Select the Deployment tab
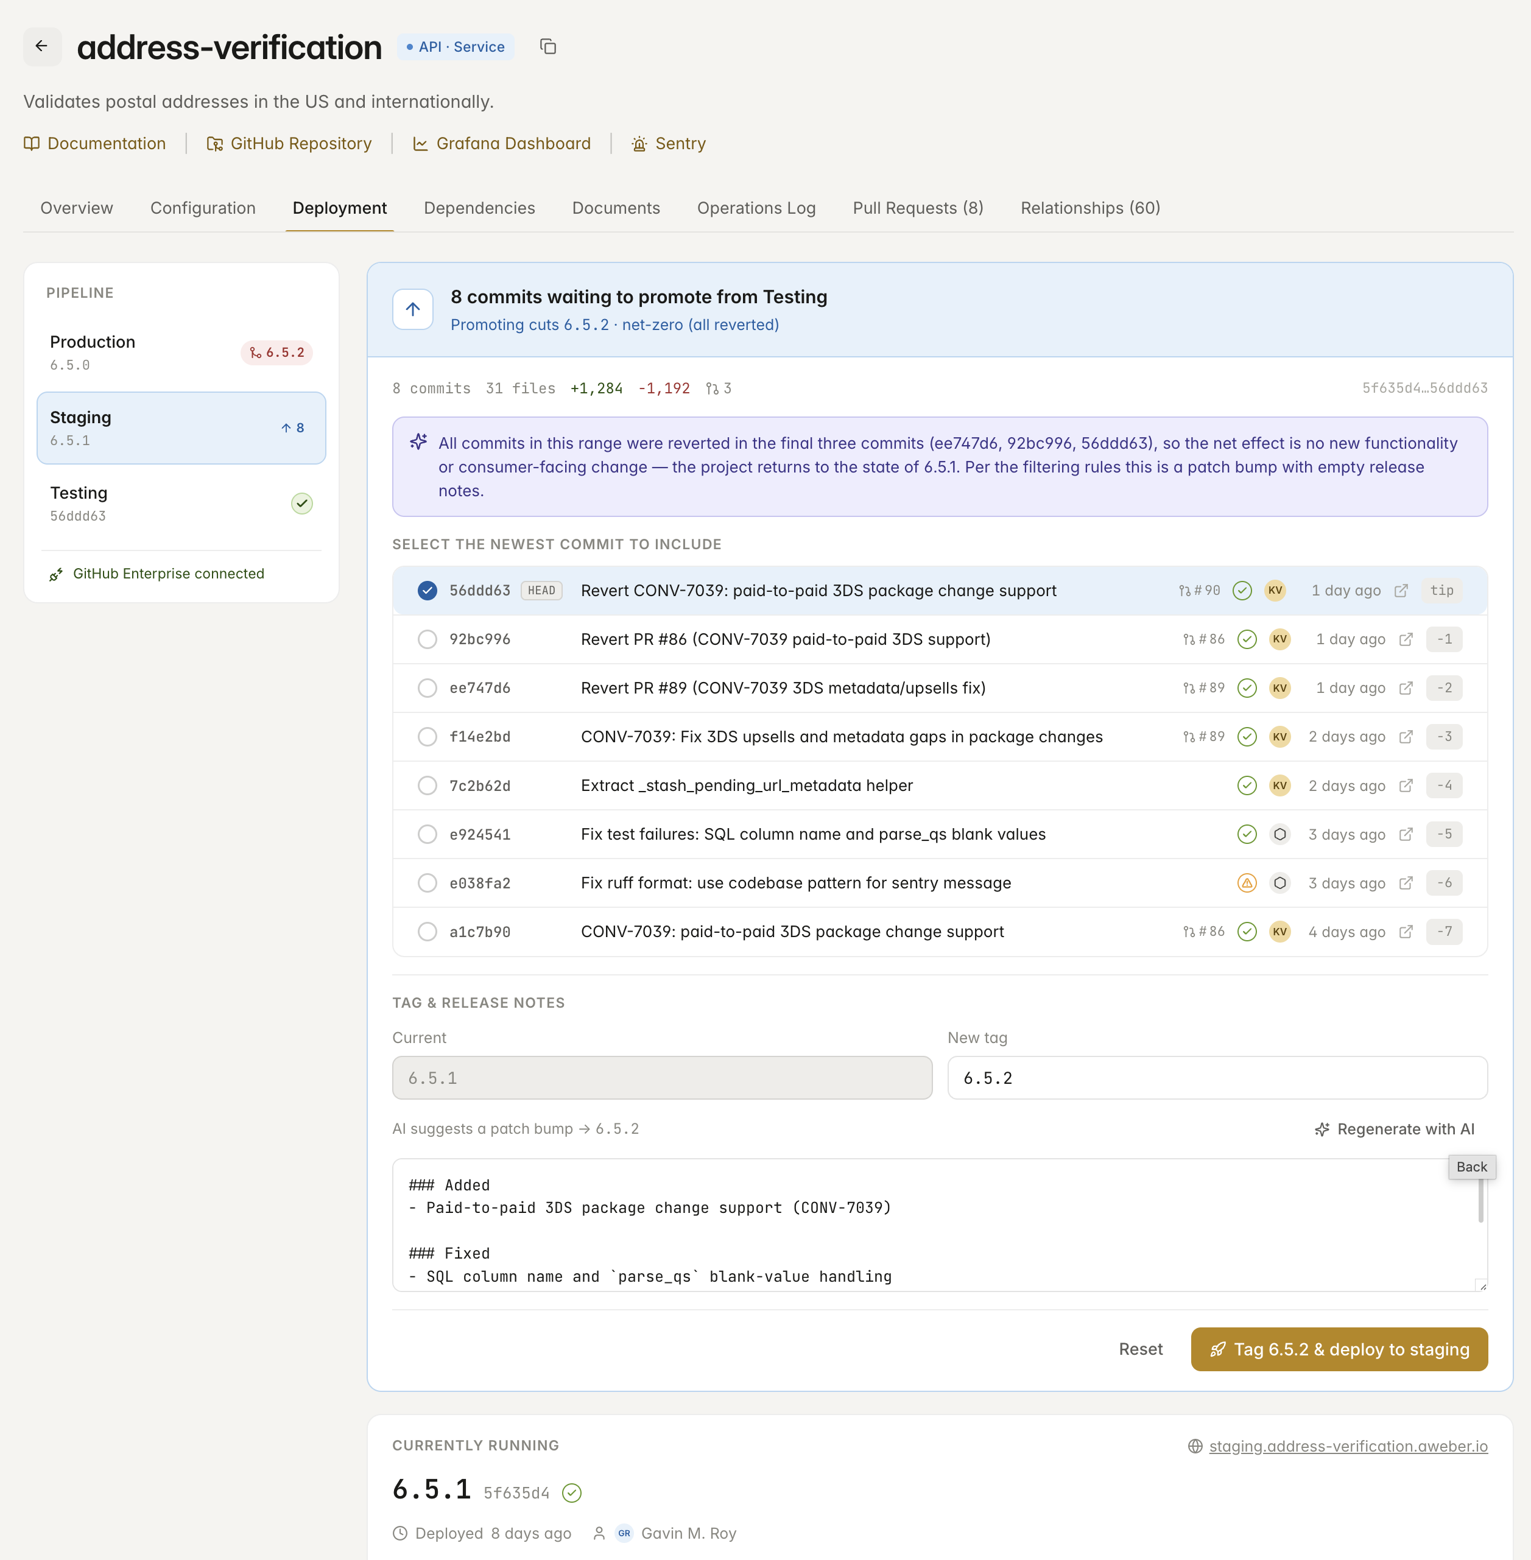1531x1560 pixels. (339, 208)
